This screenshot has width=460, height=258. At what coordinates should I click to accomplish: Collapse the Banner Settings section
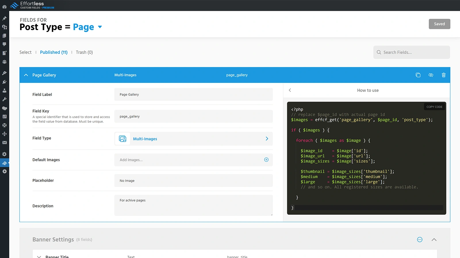pos(434,239)
